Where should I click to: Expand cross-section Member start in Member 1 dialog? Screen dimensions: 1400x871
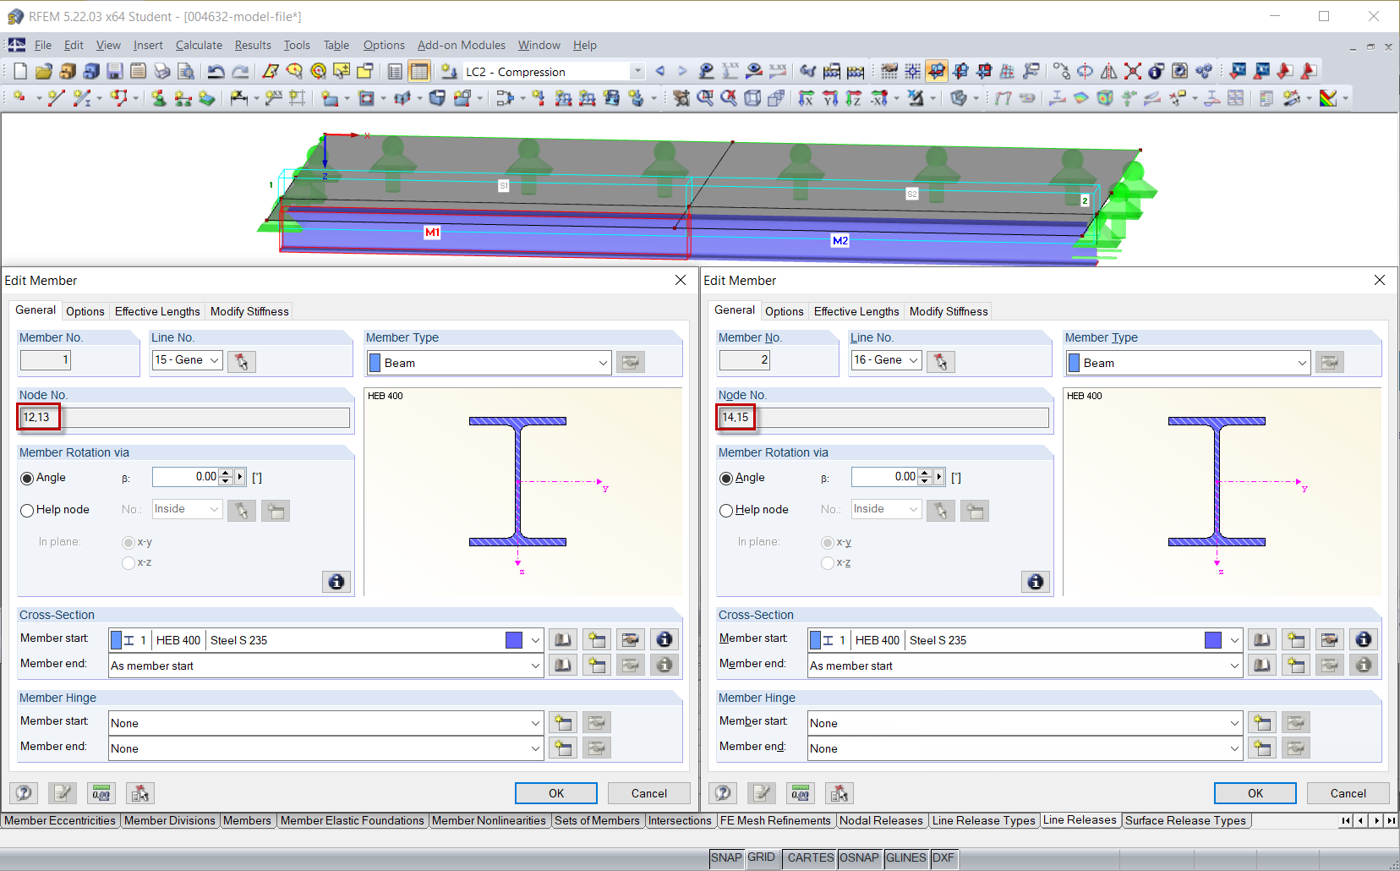535,640
